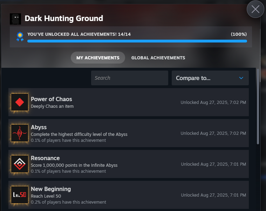
Task: Click the blue achievement ribbon badge icon
Action: [20, 37]
